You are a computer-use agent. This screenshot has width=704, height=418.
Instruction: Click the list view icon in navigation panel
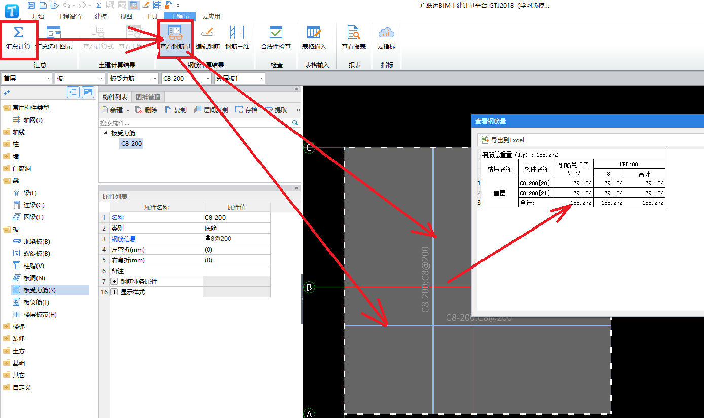[x=73, y=92]
